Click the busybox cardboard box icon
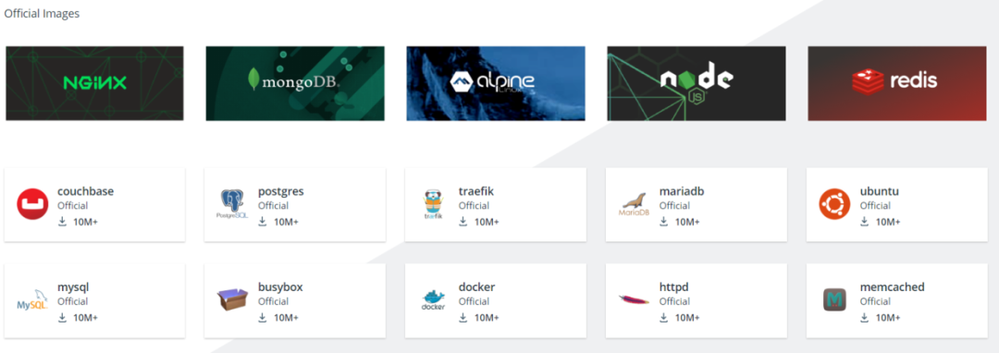The height and width of the screenshot is (353, 999). pyautogui.click(x=232, y=299)
